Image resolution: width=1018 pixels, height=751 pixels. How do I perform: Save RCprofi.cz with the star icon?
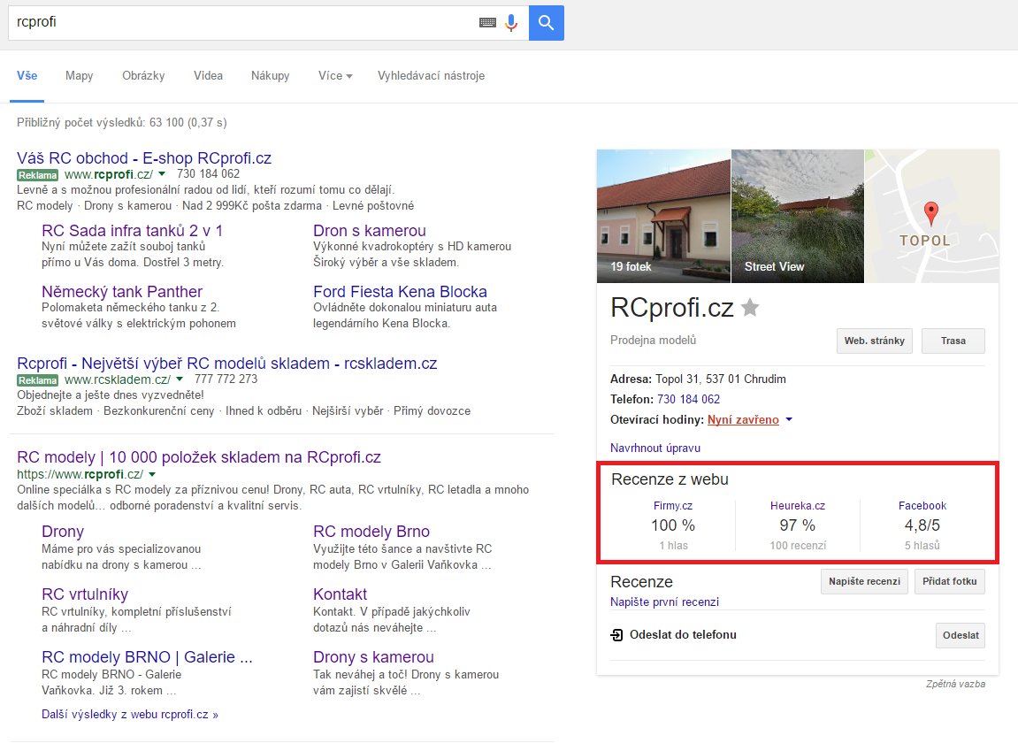click(x=750, y=307)
